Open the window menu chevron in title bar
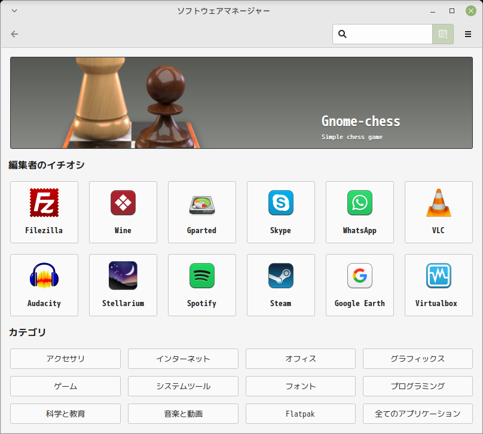Screen dimensions: 483x434 click(14, 11)
